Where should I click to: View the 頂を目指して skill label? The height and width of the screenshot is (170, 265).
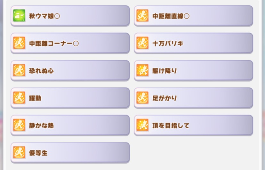[x=171, y=125]
